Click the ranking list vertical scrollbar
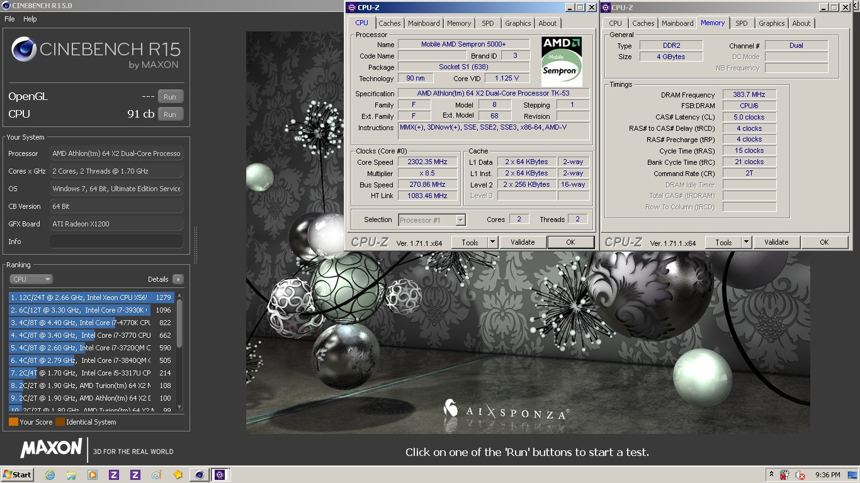860x483 pixels. [x=179, y=351]
